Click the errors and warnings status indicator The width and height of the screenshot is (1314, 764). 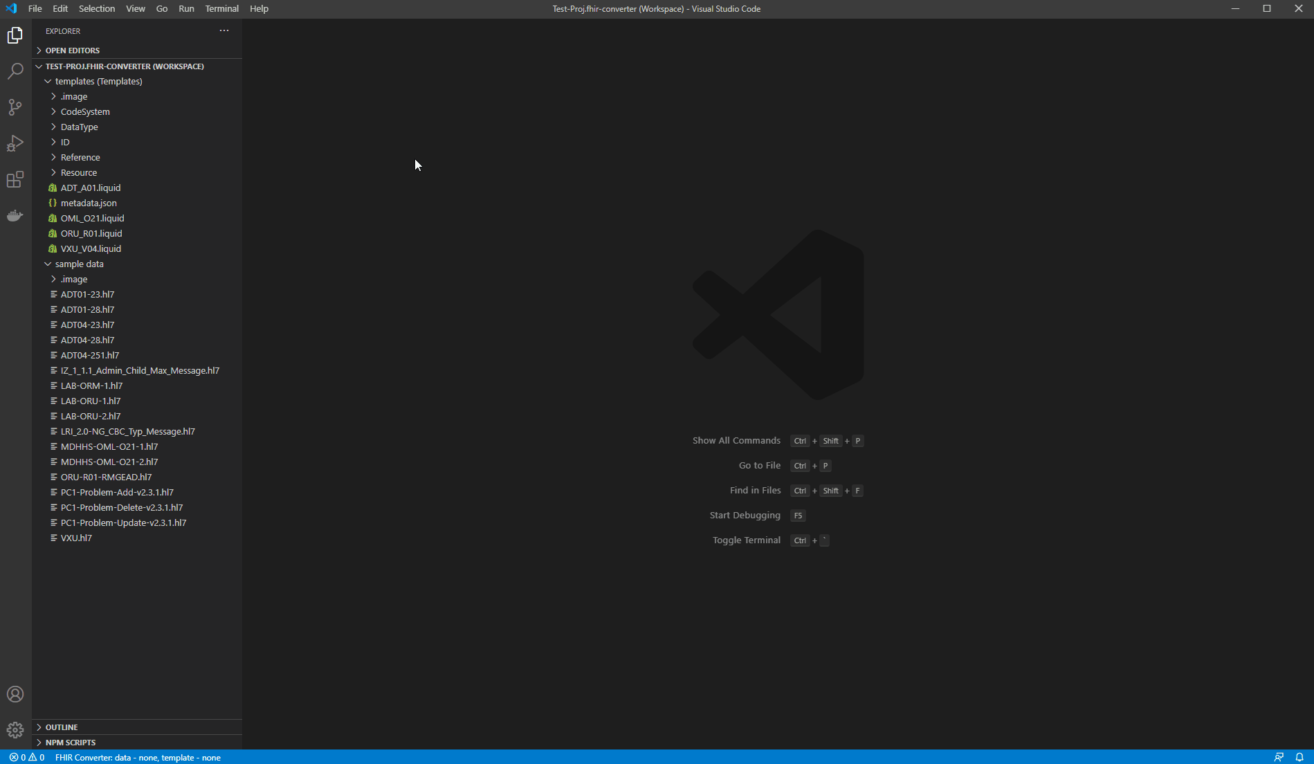tap(27, 757)
